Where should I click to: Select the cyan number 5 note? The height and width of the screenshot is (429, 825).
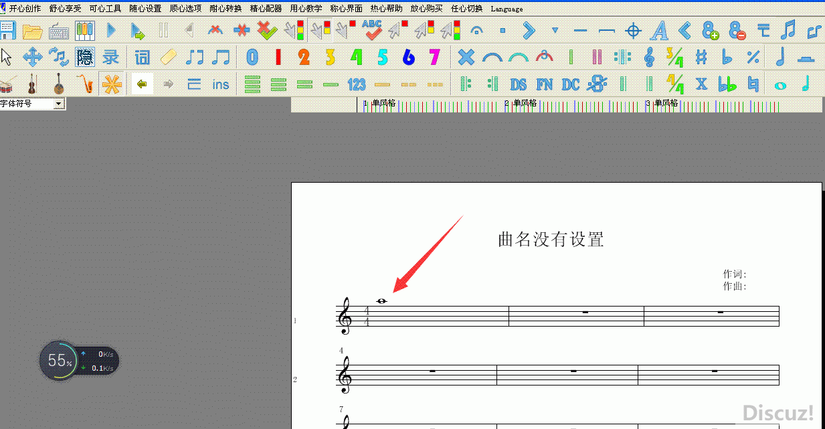click(382, 58)
